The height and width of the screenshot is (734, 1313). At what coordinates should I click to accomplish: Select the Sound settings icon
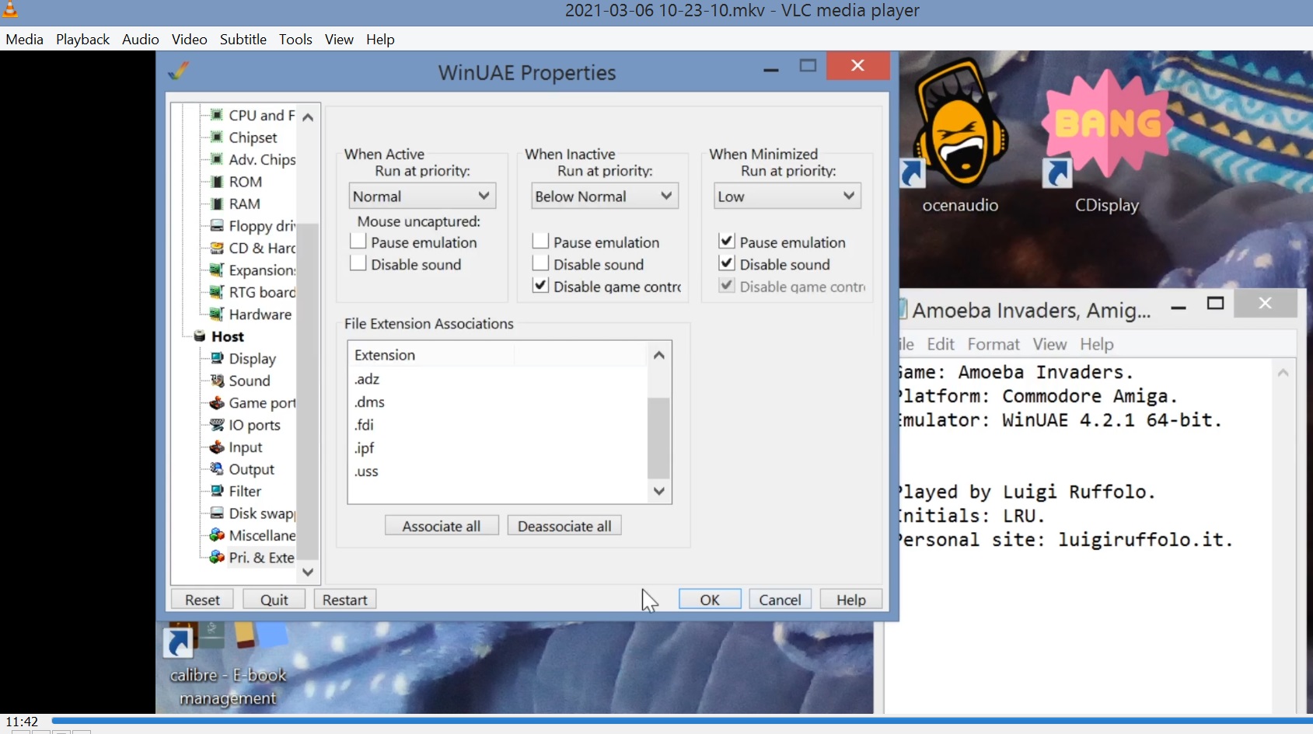tap(218, 381)
